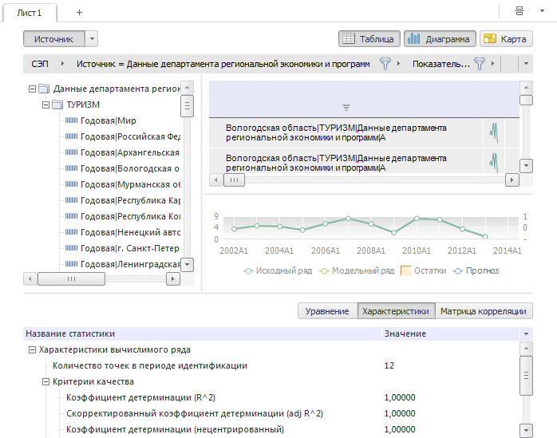Viewport: 557px width, 438px height.
Task: Open the Уравнение tab
Action: [x=327, y=311]
